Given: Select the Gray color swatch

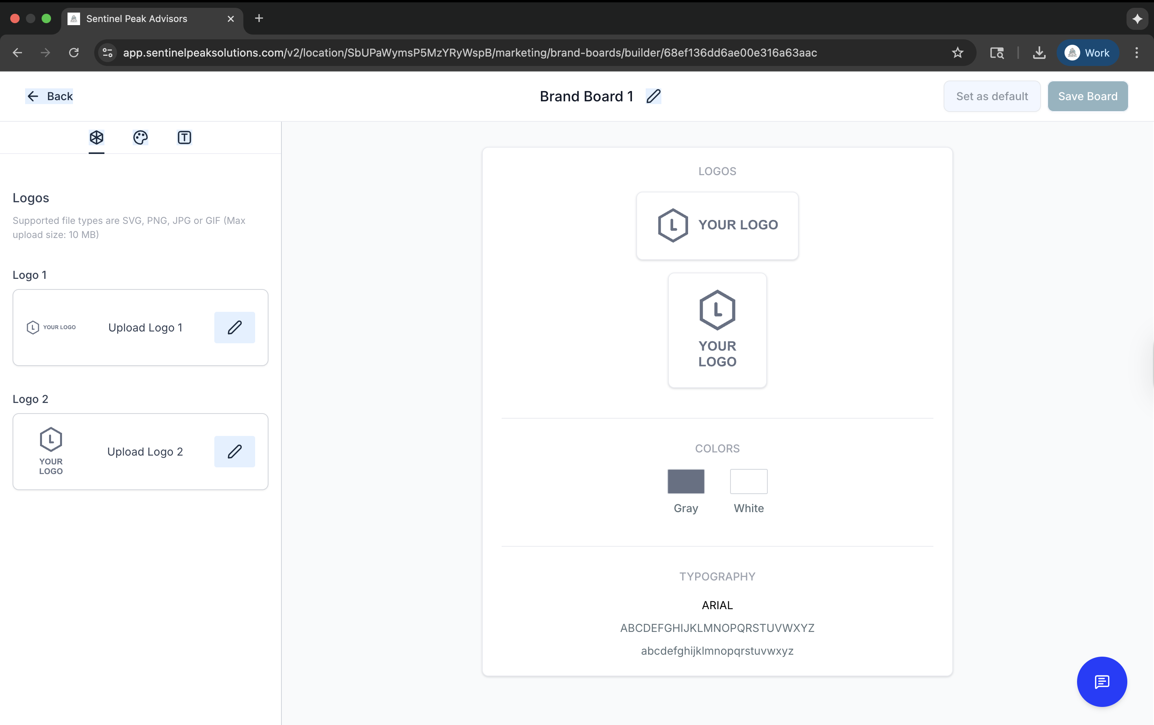Looking at the screenshot, I should click(686, 482).
